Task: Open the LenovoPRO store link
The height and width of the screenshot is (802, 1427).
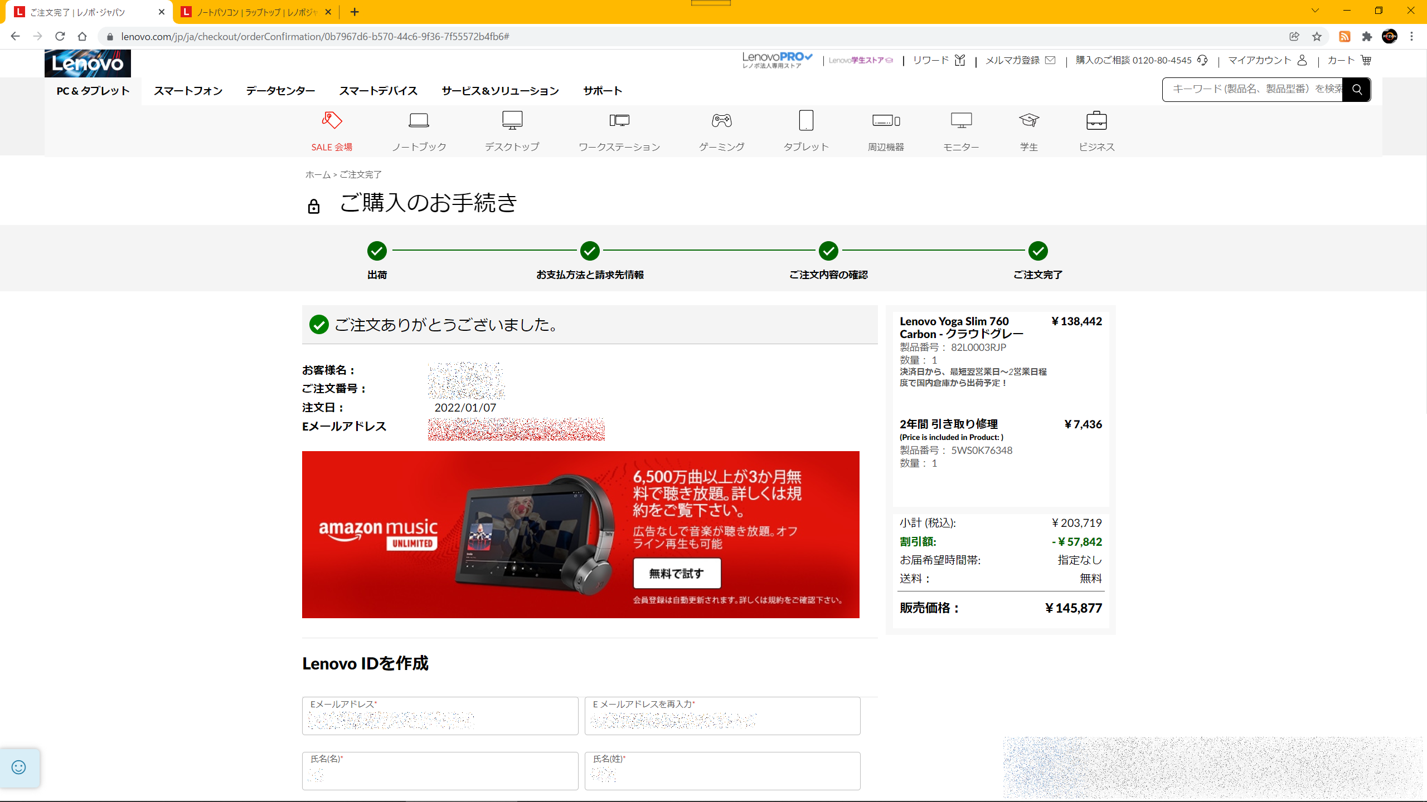Action: click(x=777, y=60)
